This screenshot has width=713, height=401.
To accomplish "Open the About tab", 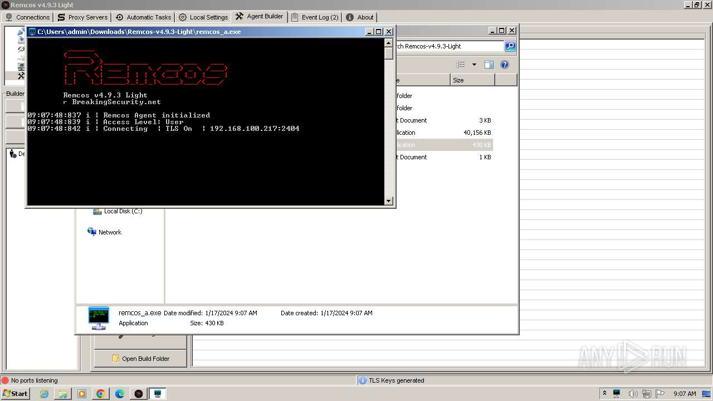I will coord(360,17).
